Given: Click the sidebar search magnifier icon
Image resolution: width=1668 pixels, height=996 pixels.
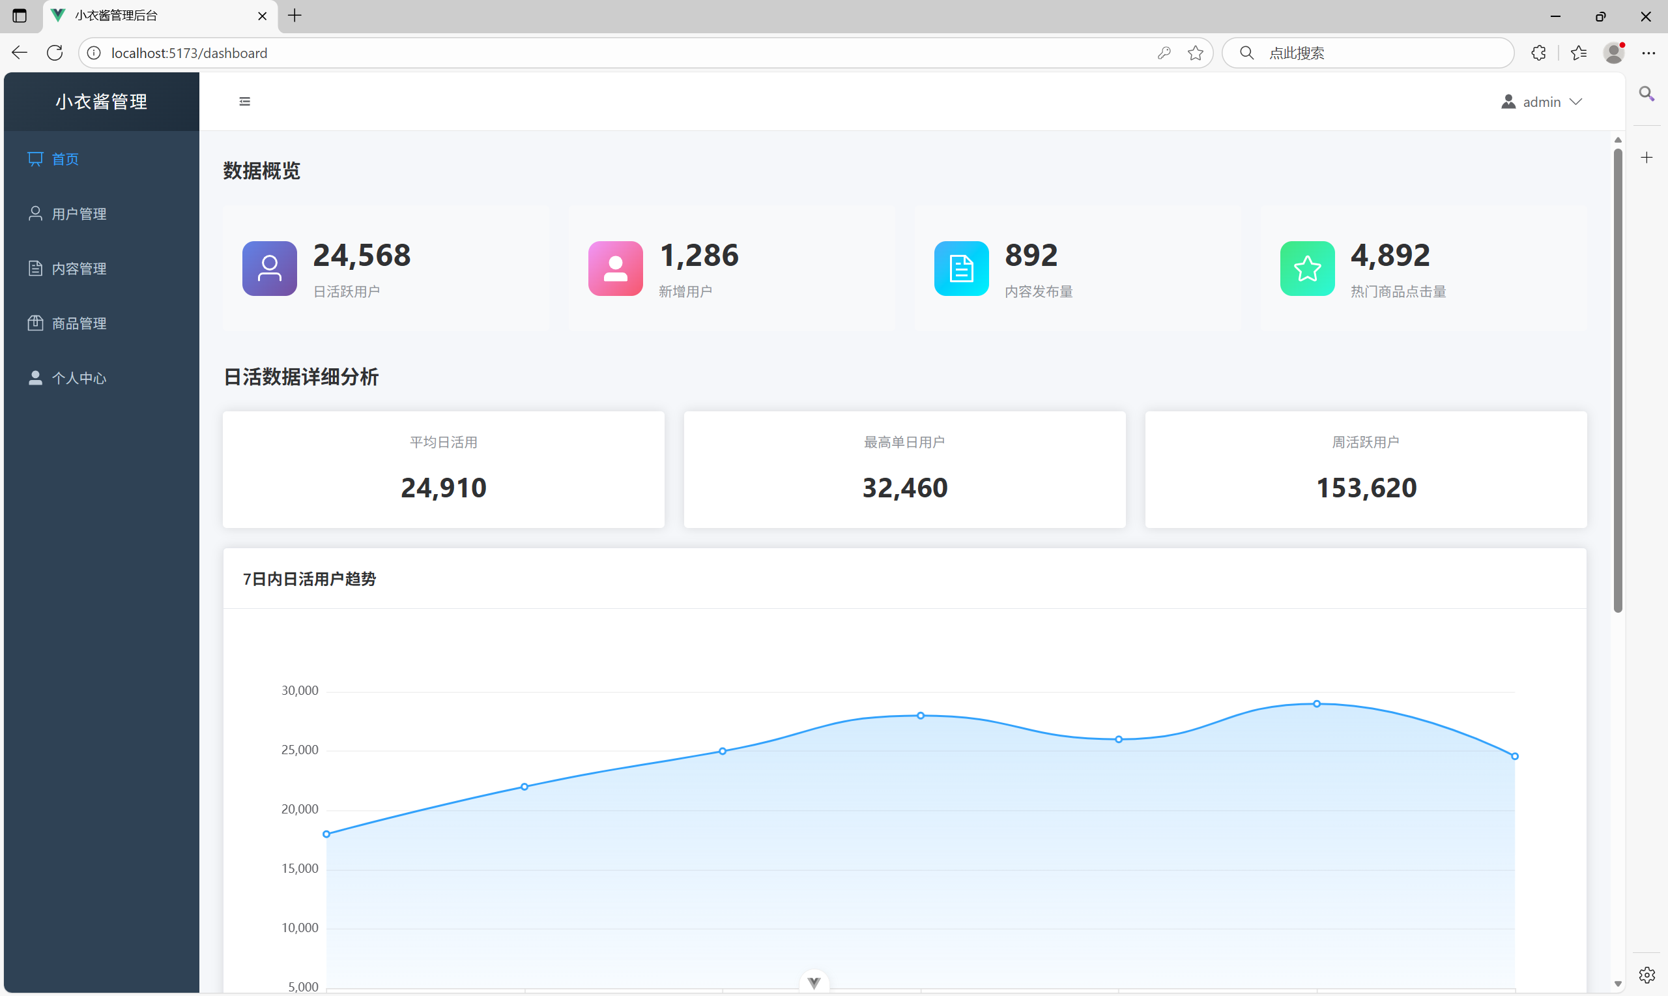Looking at the screenshot, I should [x=1646, y=94].
